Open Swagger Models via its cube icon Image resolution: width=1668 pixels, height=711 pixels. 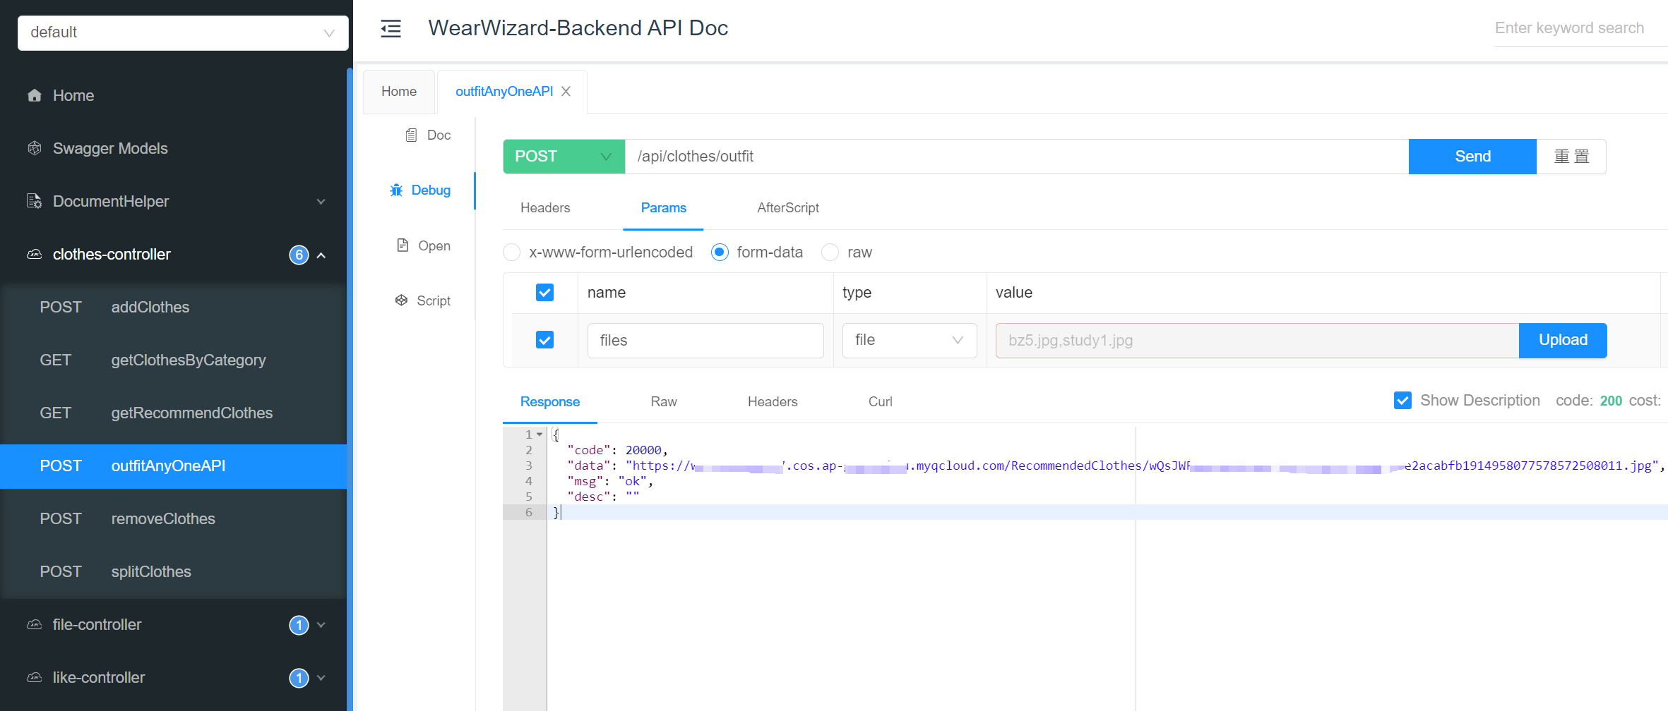point(34,148)
